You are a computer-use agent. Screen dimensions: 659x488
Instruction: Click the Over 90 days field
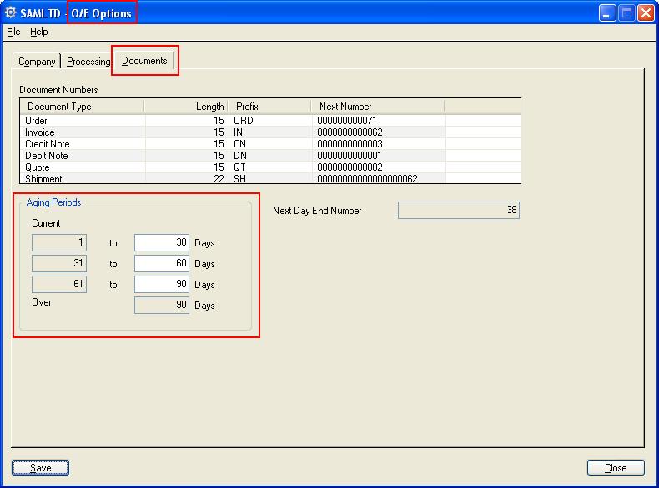[x=162, y=305]
